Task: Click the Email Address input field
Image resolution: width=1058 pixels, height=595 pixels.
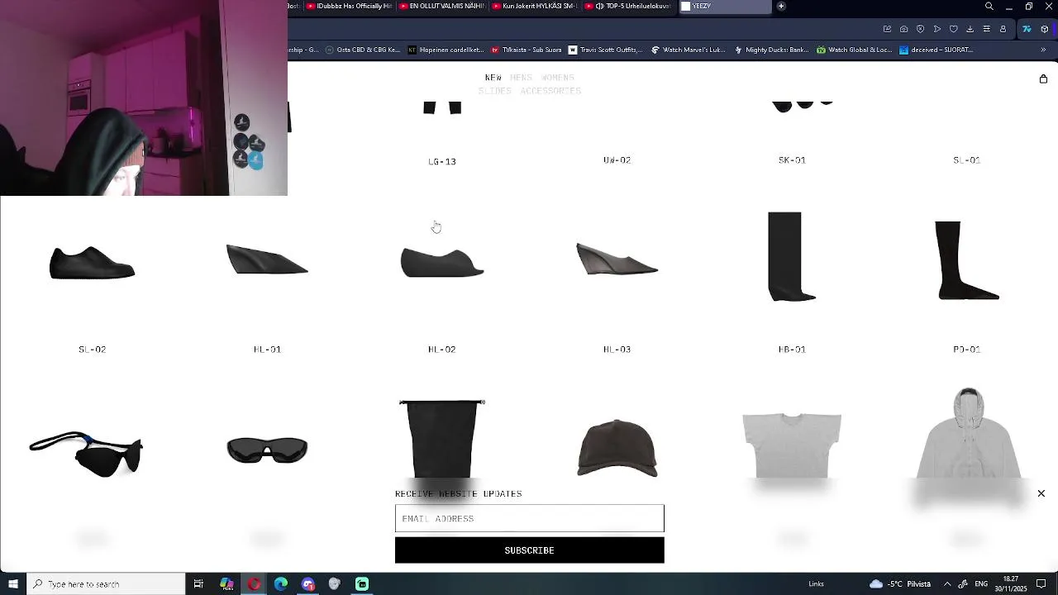Action: pyautogui.click(x=529, y=518)
